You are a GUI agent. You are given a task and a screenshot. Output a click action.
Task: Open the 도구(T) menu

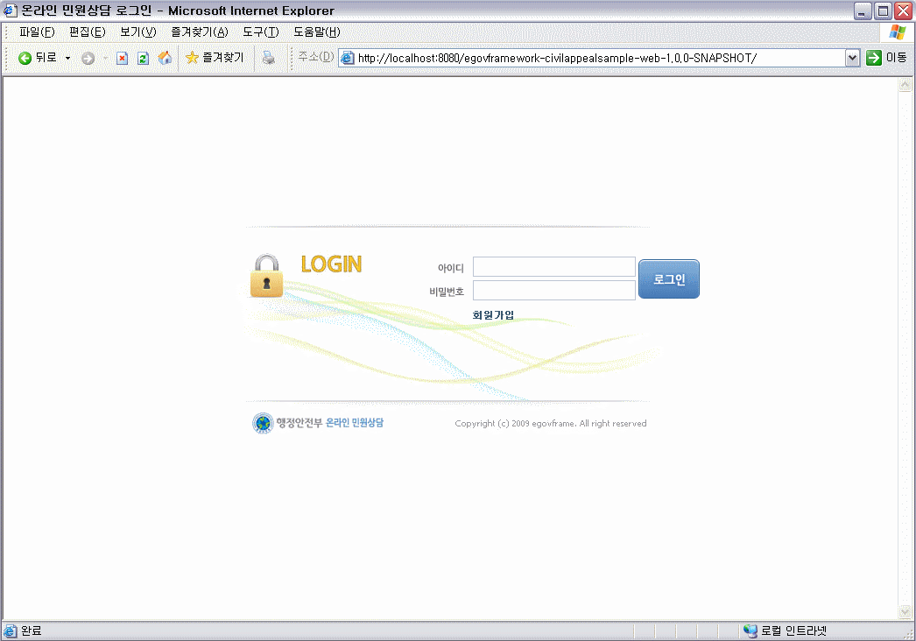pos(261,32)
